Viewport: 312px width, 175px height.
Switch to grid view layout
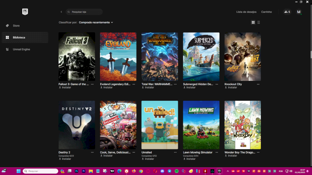click(x=253, y=23)
